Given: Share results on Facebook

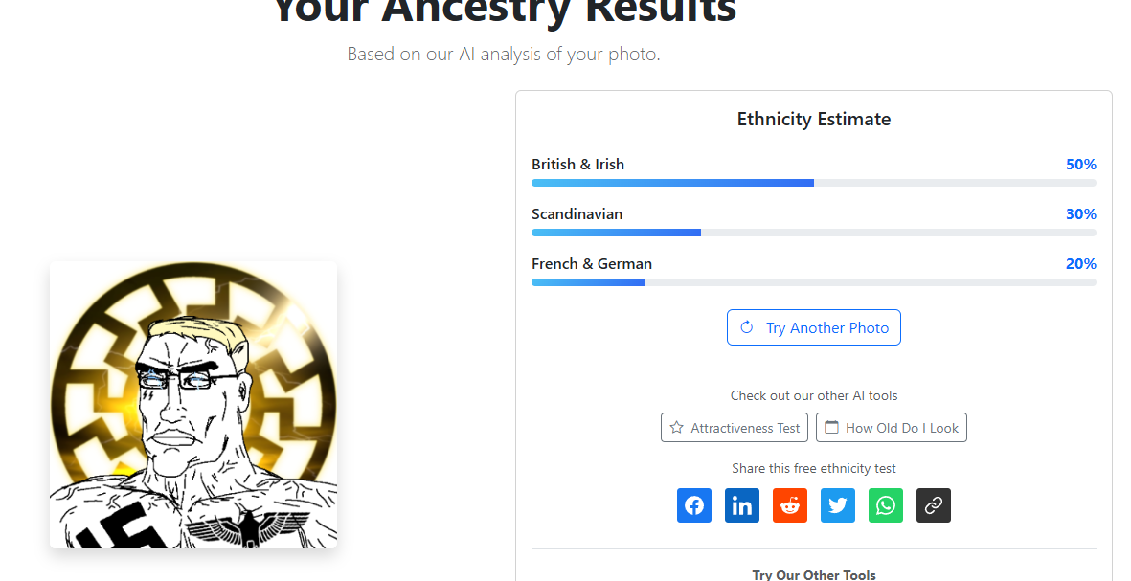Looking at the screenshot, I should pyautogui.click(x=694, y=505).
